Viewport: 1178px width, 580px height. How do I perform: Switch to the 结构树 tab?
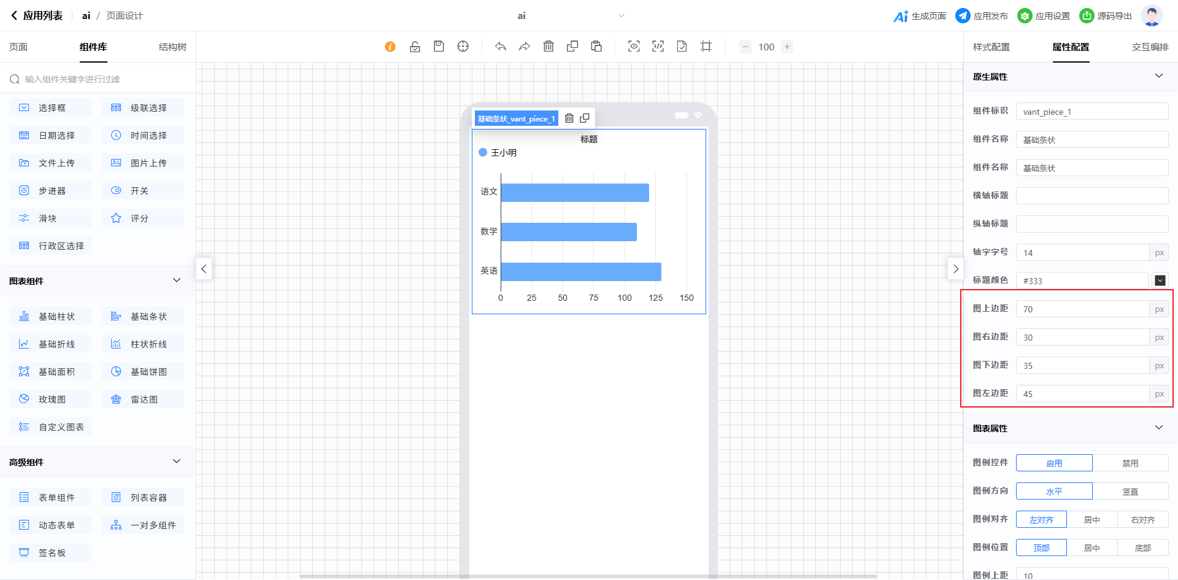tap(172, 47)
